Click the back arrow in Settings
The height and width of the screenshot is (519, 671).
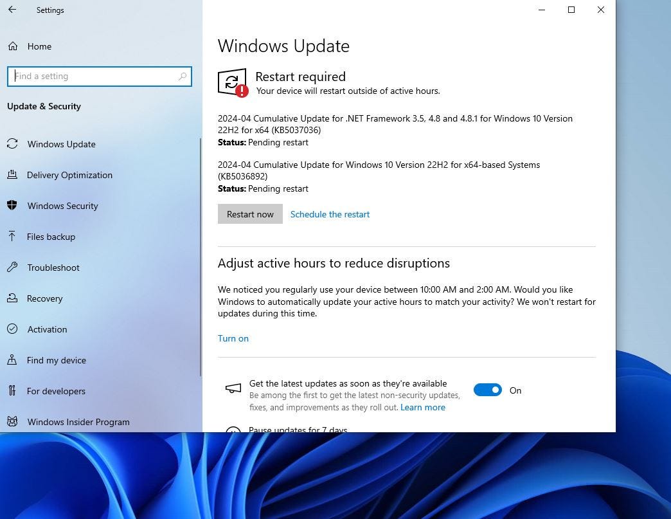pyautogui.click(x=12, y=10)
